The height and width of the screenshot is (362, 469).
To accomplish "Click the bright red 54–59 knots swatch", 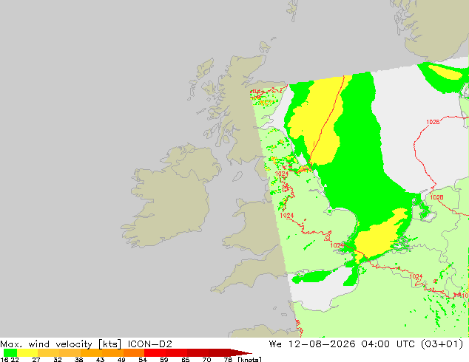I will click(x=155, y=352).
